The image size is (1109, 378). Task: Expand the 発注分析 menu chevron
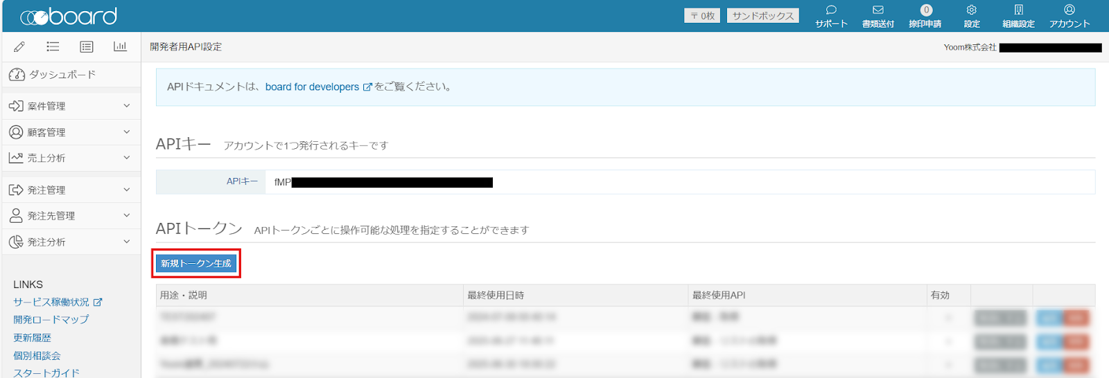point(127,242)
